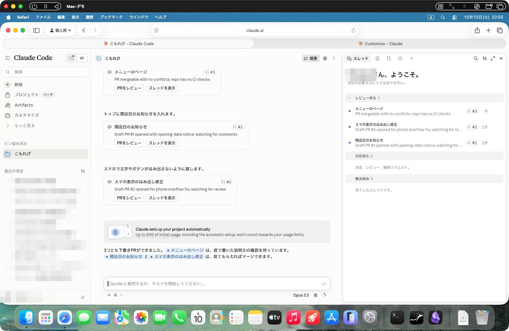The width and height of the screenshot is (509, 331).
Task: Open the スマホ表示のはみ出し修正 thread in review list
Action: (x=424, y=127)
